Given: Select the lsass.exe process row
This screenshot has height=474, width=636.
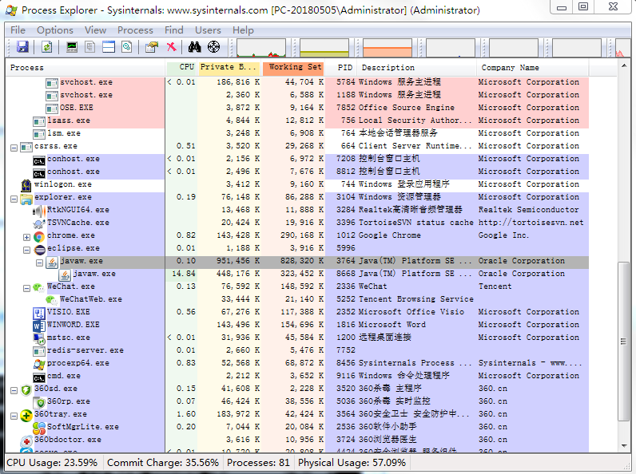Looking at the screenshot, I should tap(297, 120).
